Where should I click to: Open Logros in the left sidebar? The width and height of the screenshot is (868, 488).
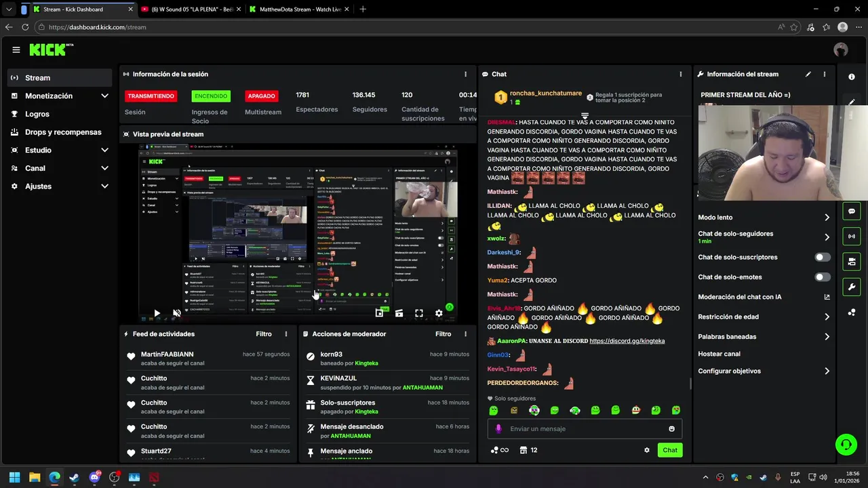click(x=60, y=114)
